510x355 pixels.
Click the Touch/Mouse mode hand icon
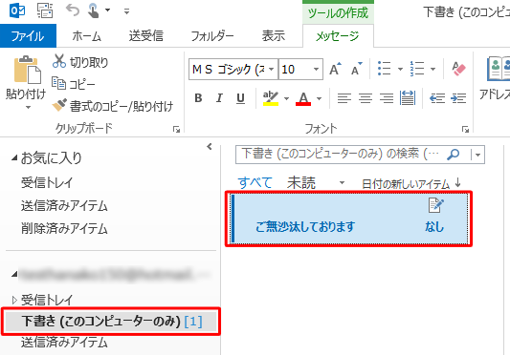pyautogui.click(x=94, y=10)
